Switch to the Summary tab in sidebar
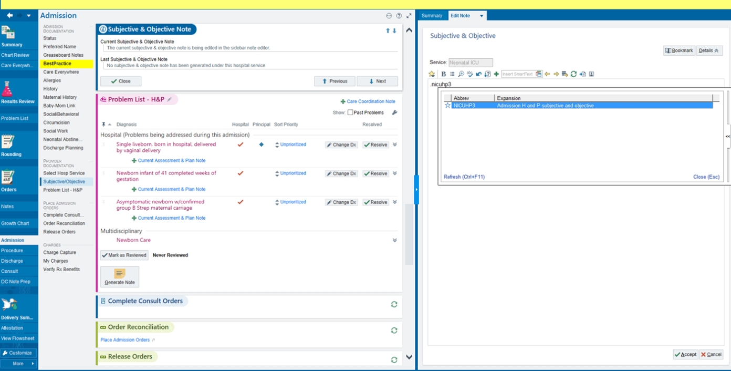The image size is (731, 371). click(x=432, y=16)
